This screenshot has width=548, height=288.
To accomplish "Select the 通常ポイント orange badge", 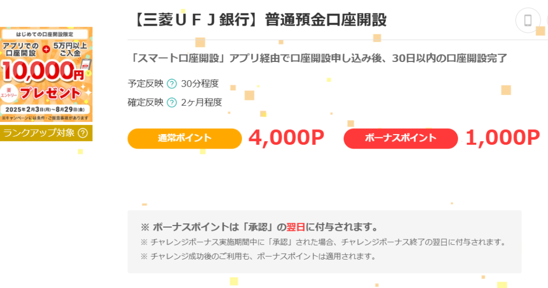I will [185, 138].
